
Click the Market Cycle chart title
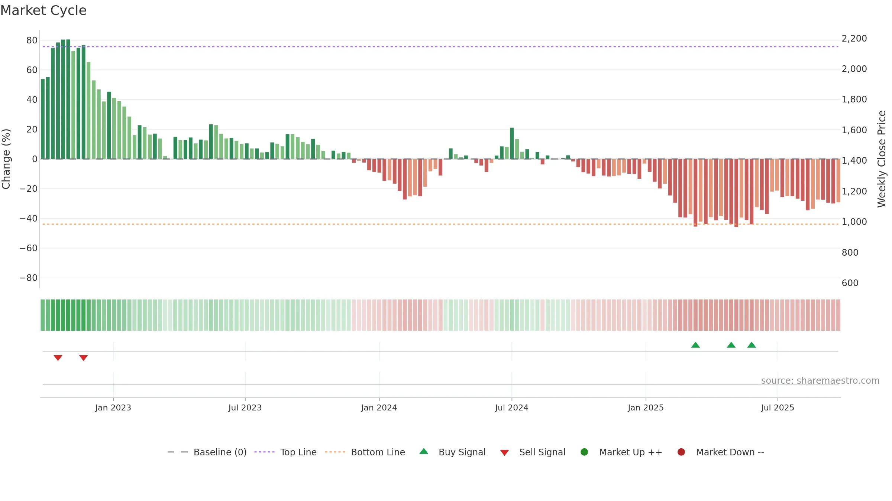(x=43, y=10)
